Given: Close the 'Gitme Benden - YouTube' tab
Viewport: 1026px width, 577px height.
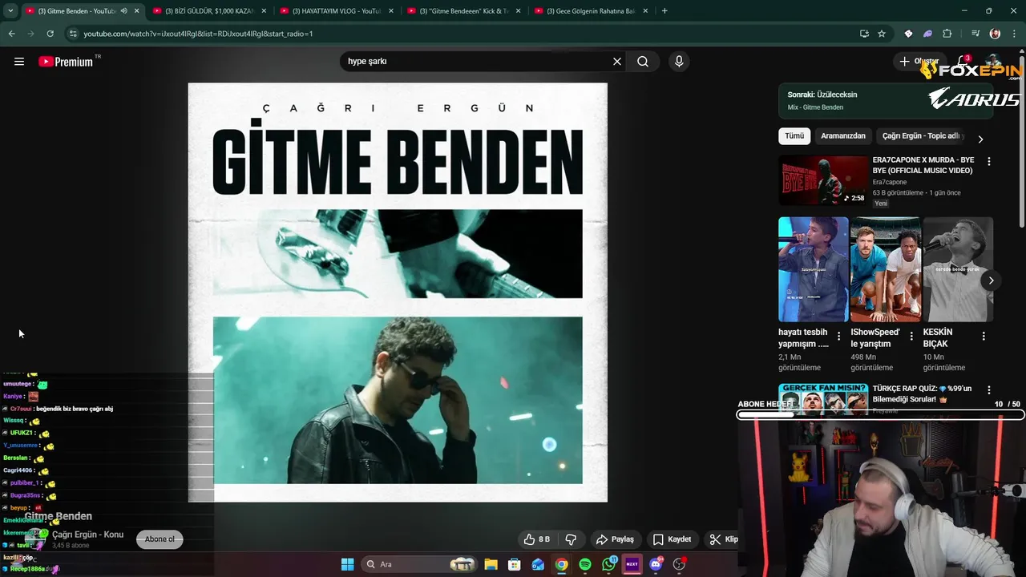Looking at the screenshot, I should [136, 11].
